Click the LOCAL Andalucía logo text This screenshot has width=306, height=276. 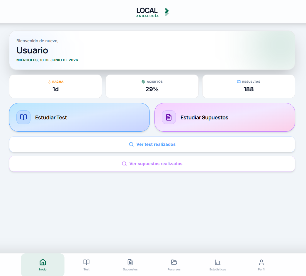point(147,12)
